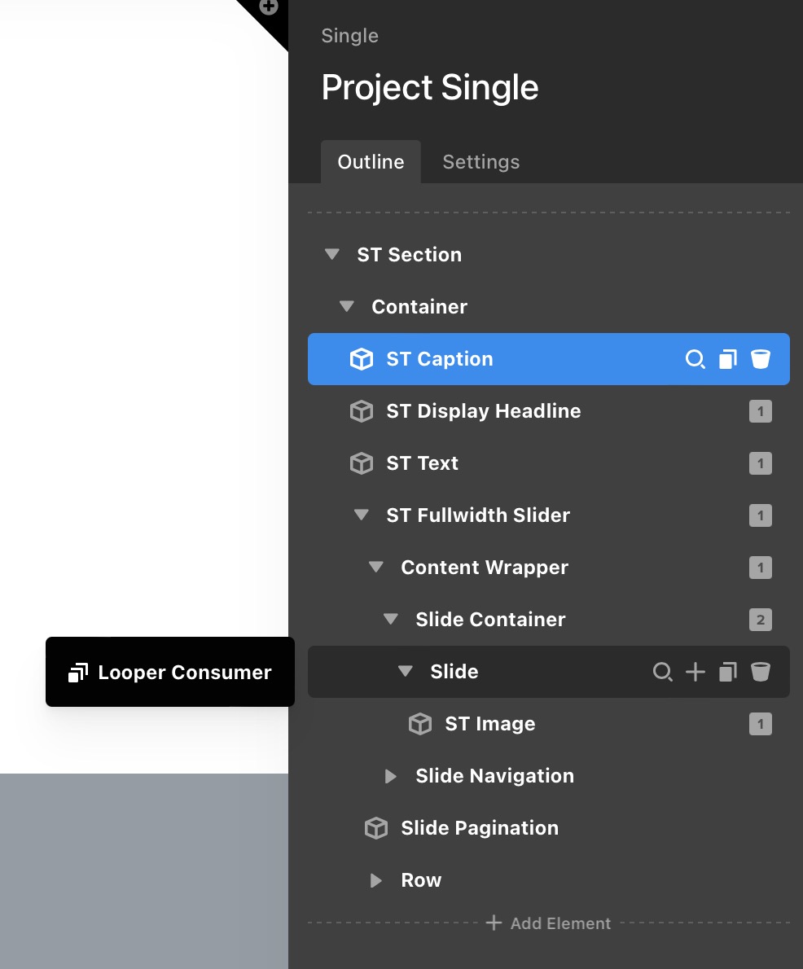The width and height of the screenshot is (803, 969).
Task: Click the Add Element button
Action: 548,923
